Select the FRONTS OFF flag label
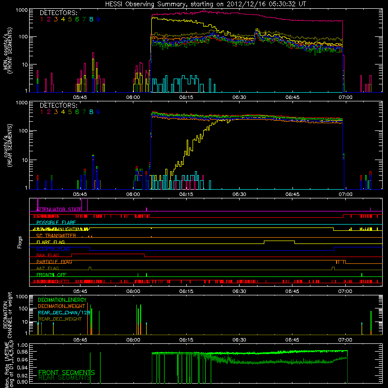Screen dimensions: 388x388 point(51,275)
